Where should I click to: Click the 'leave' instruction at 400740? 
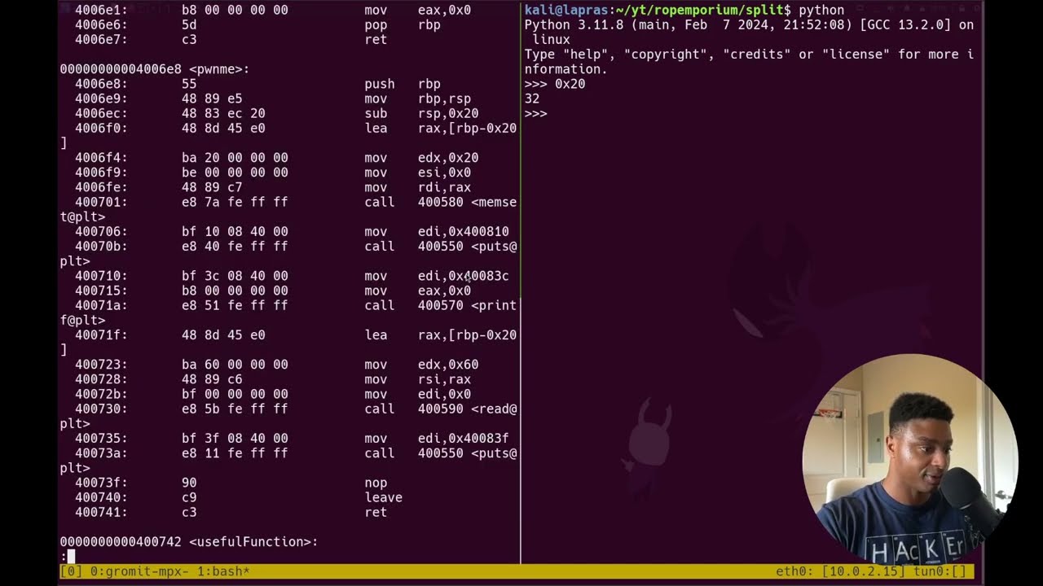point(383,497)
